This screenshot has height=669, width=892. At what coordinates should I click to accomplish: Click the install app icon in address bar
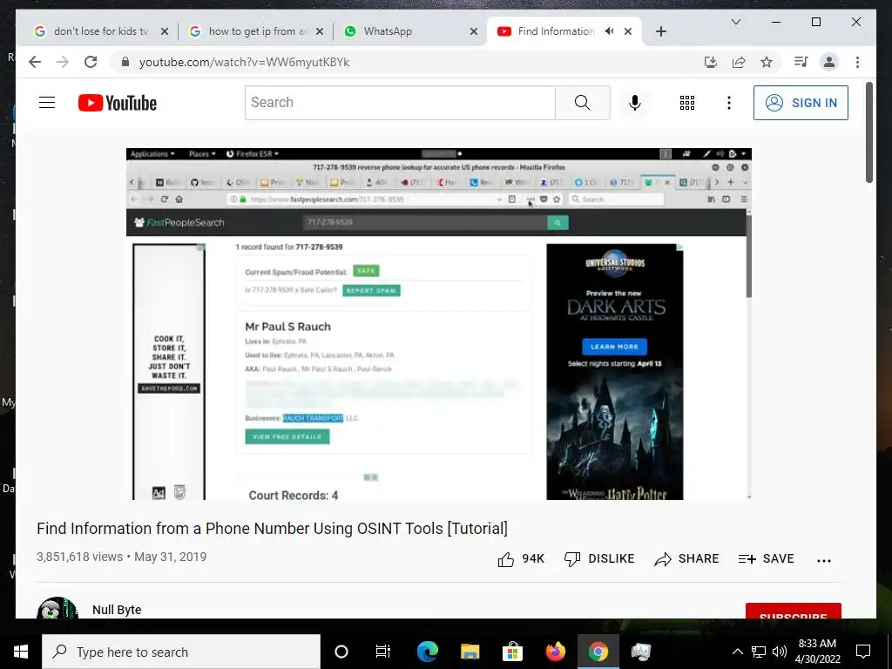(711, 62)
